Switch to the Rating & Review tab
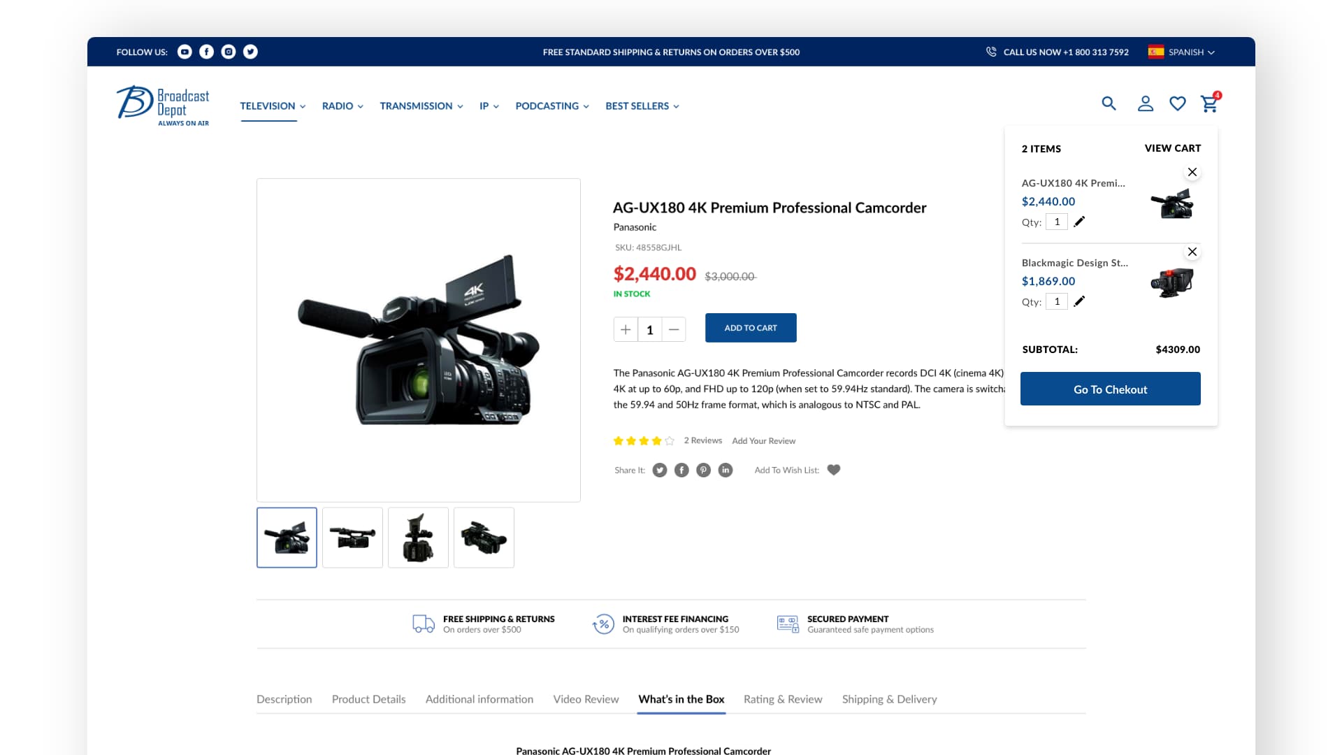1342x755 pixels. point(783,699)
